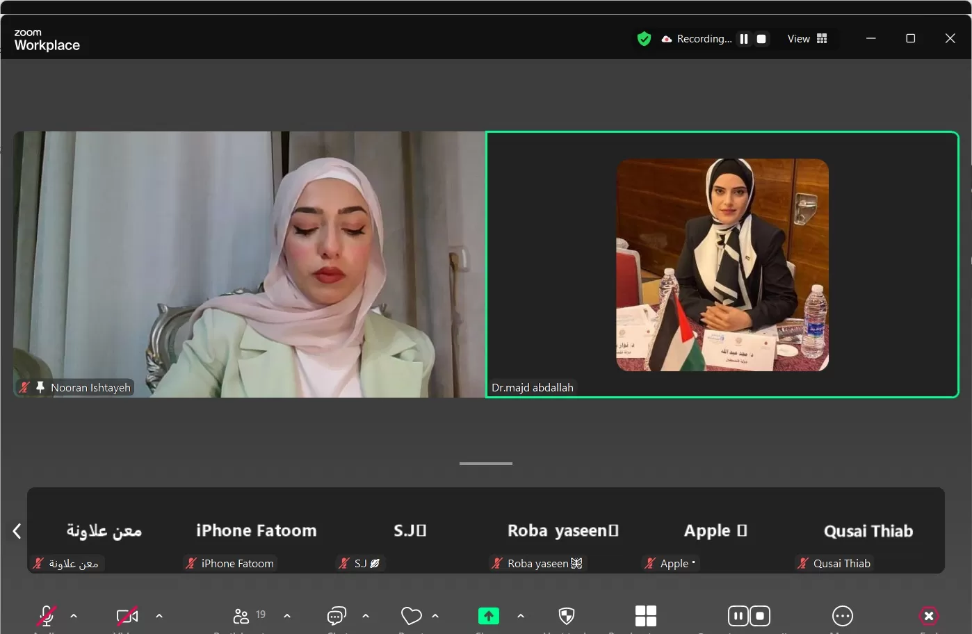The width and height of the screenshot is (972, 634).
Task: Select the Apple participant tile
Action: pyautogui.click(x=715, y=530)
